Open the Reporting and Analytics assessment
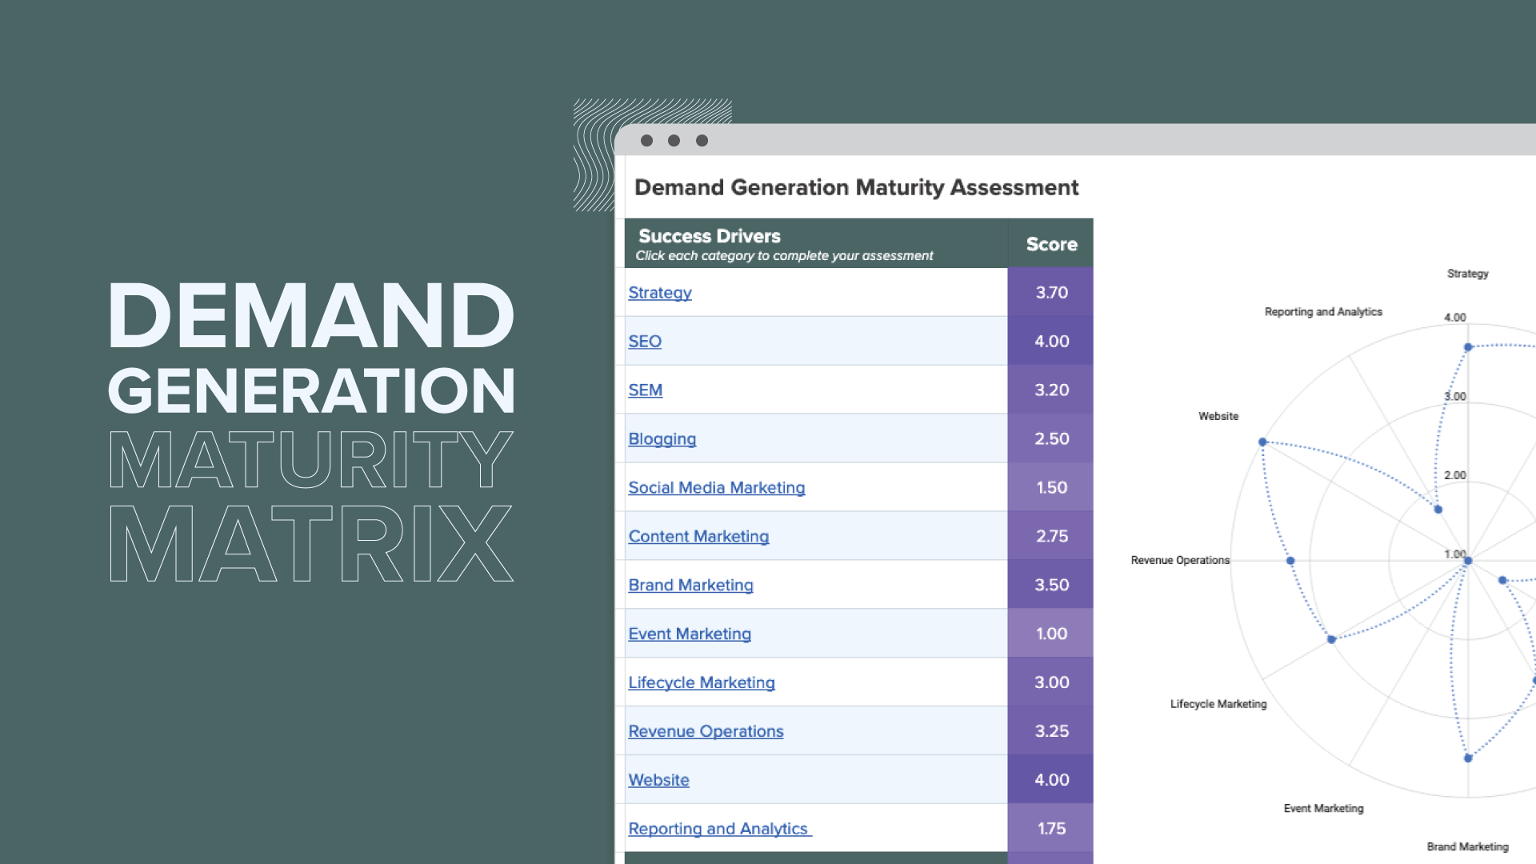Image resolution: width=1536 pixels, height=864 pixels. pyautogui.click(x=719, y=828)
